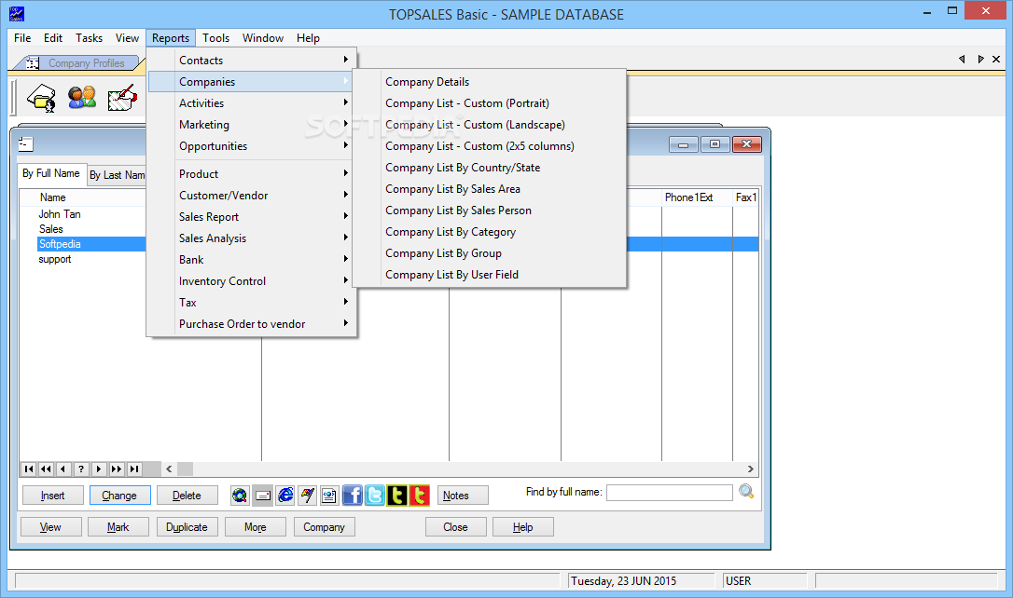
Task: Click the Company button
Action: [325, 527]
